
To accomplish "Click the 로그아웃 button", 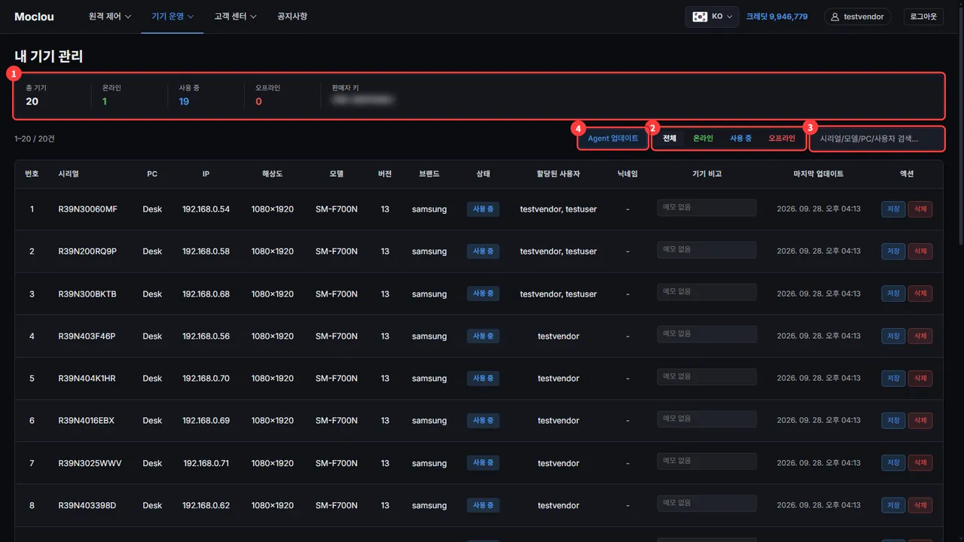I will (923, 17).
